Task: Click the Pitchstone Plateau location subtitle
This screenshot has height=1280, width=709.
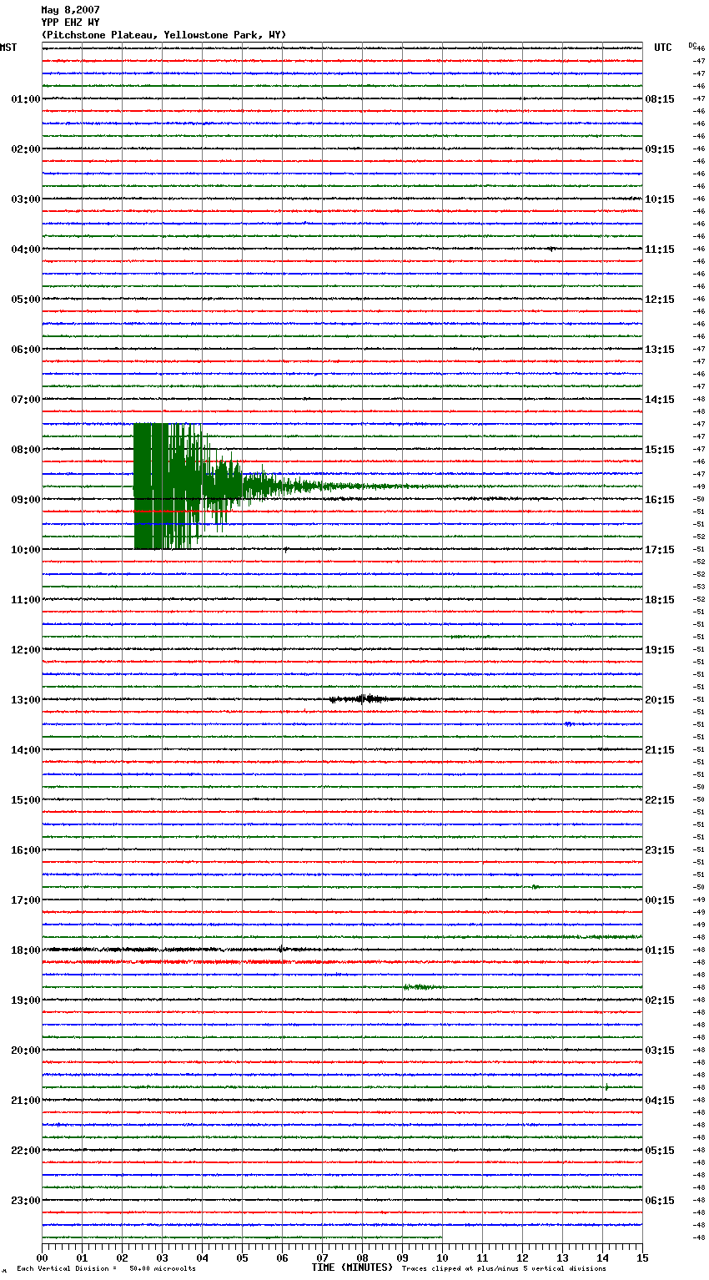Action: [x=163, y=35]
